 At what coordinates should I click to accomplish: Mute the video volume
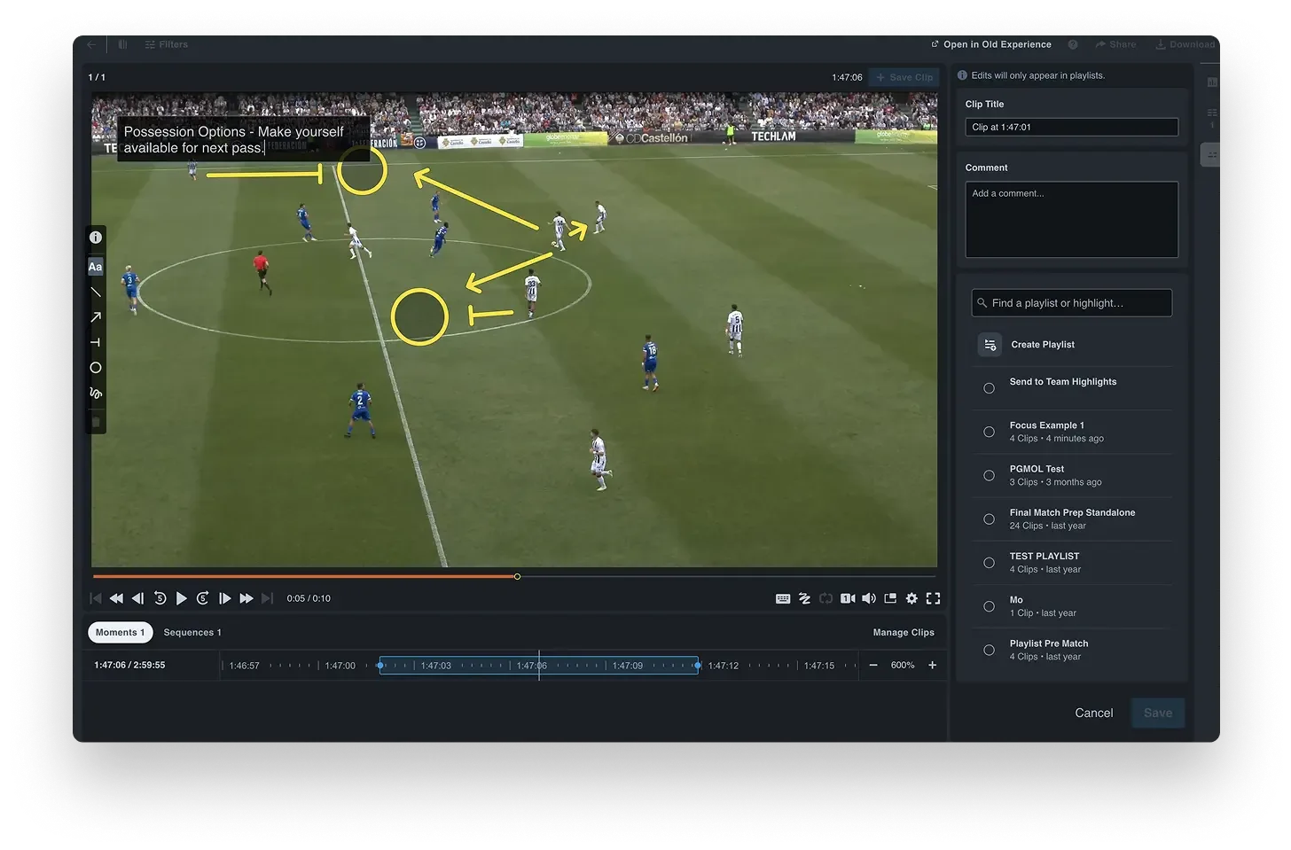click(x=869, y=598)
